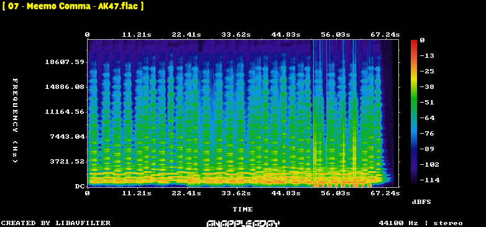The height and width of the screenshot is (227, 486).
Task: Click the 7443.04 frequency axis label
Action: click(67, 136)
